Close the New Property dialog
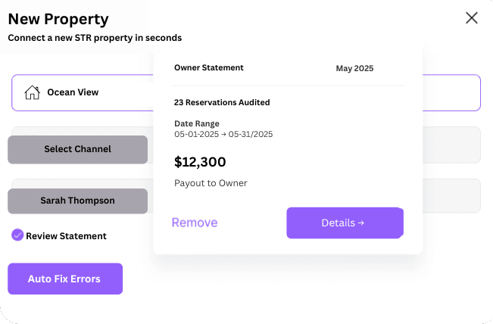This screenshot has width=493, height=324. click(471, 18)
